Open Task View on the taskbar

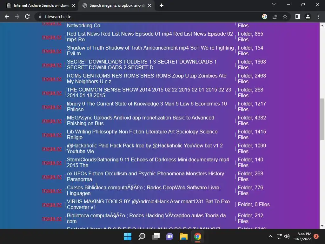[x=156, y=236]
